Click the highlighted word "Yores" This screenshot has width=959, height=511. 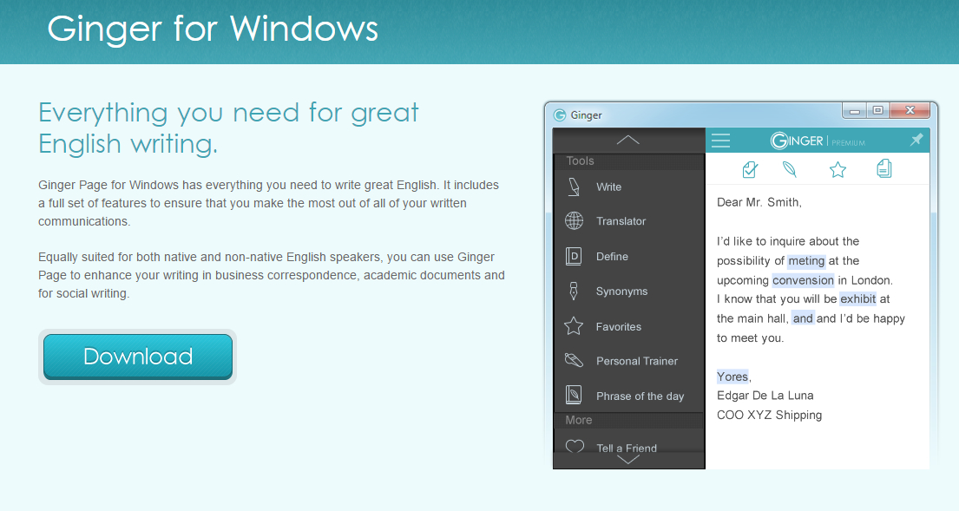click(x=732, y=377)
